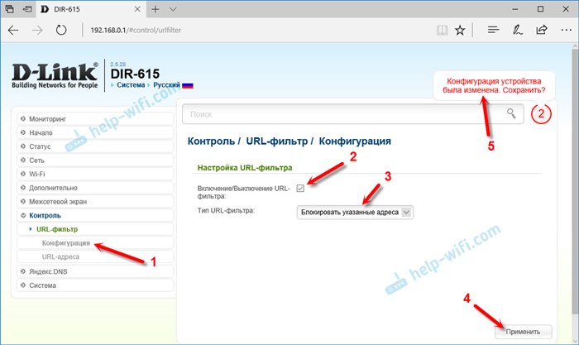Click the magnifier search icon
This screenshot has width=579, height=345.
pyautogui.click(x=511, y=113)
